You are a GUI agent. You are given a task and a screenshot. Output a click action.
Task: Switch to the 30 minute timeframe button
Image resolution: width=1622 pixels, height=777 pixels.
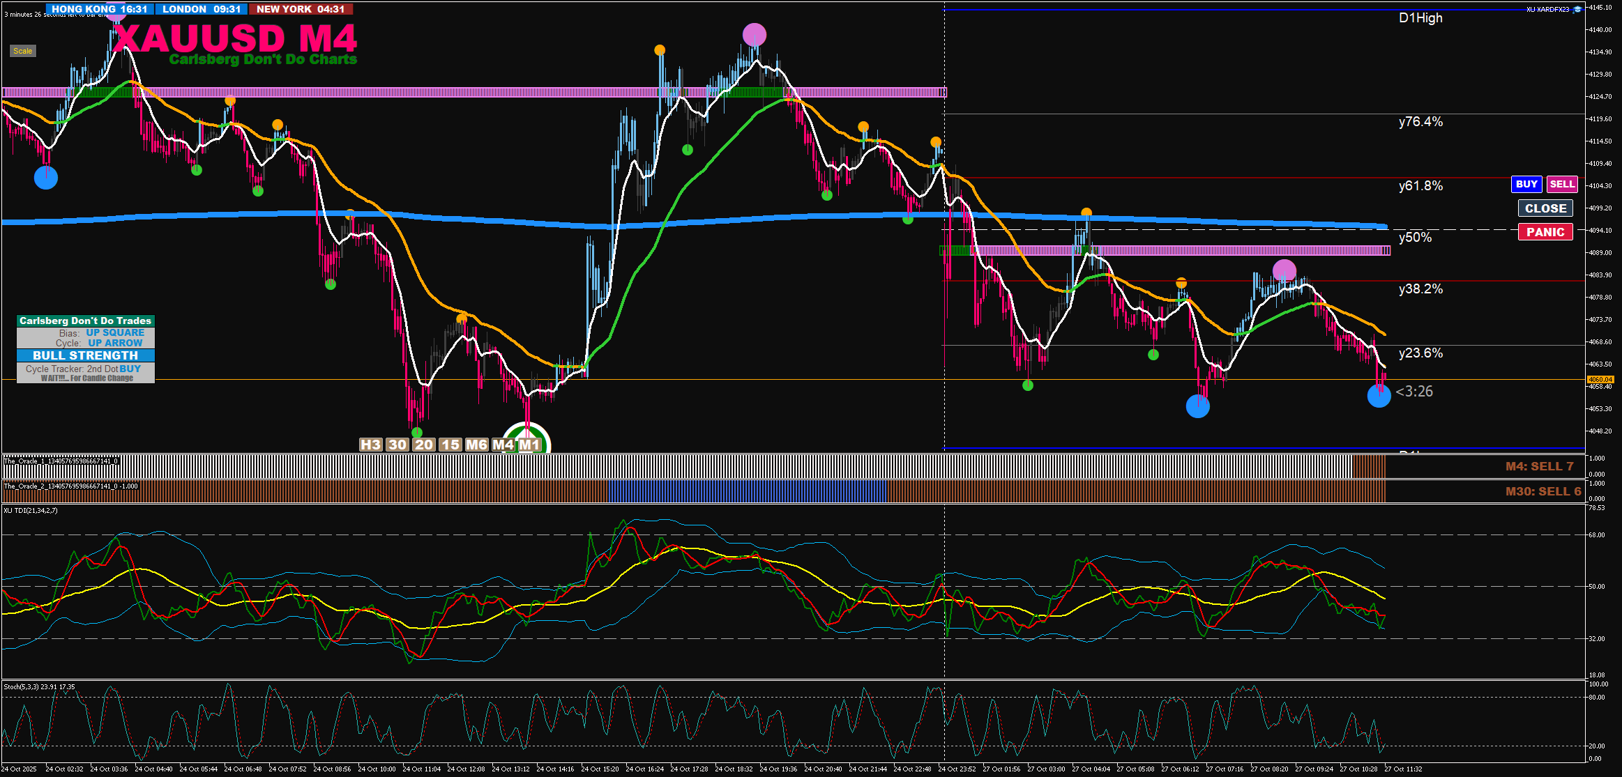(397, 445)
